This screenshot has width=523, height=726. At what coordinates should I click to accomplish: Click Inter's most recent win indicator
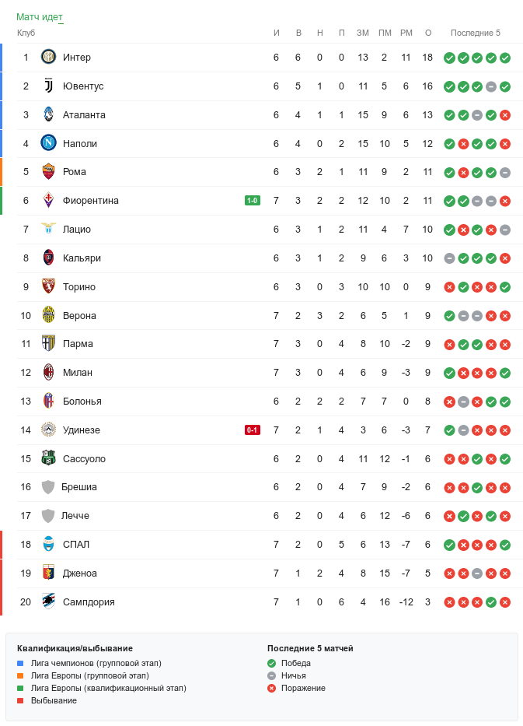pos(505,58)
